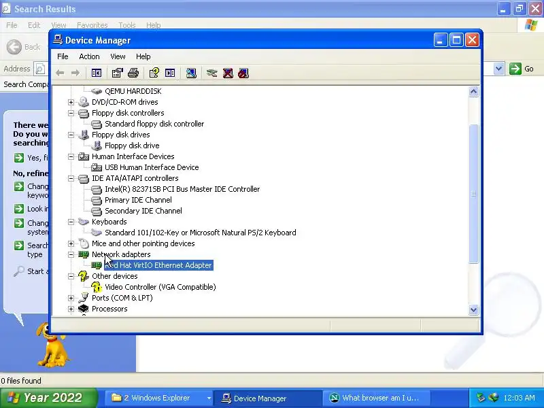This screenshot has height=408, width=544.
Task: Click the Mice and other pointing devices icon
Action: pos(84,243)
